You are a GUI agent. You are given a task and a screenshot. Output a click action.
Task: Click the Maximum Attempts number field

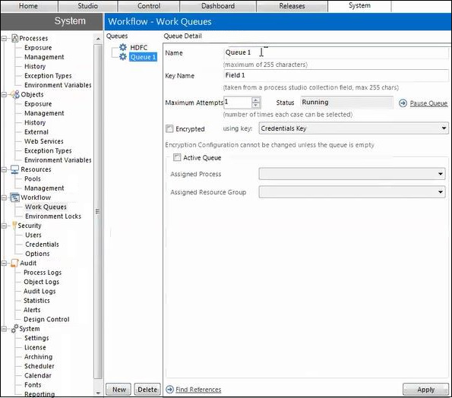pyautogui.click(x=238, y=103)
